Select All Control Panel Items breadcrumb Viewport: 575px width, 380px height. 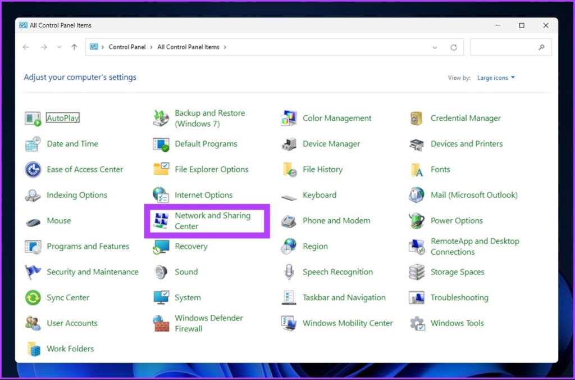point(188,47)
